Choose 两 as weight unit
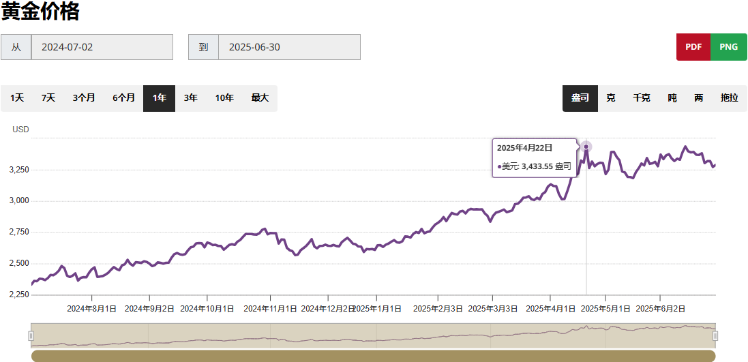The height and width of the screenshot is (362, 748). point(698,98)
